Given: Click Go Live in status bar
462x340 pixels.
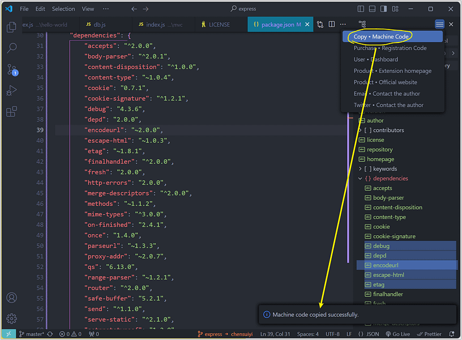Looking at the screenshot, I should (x=397, y=334).
